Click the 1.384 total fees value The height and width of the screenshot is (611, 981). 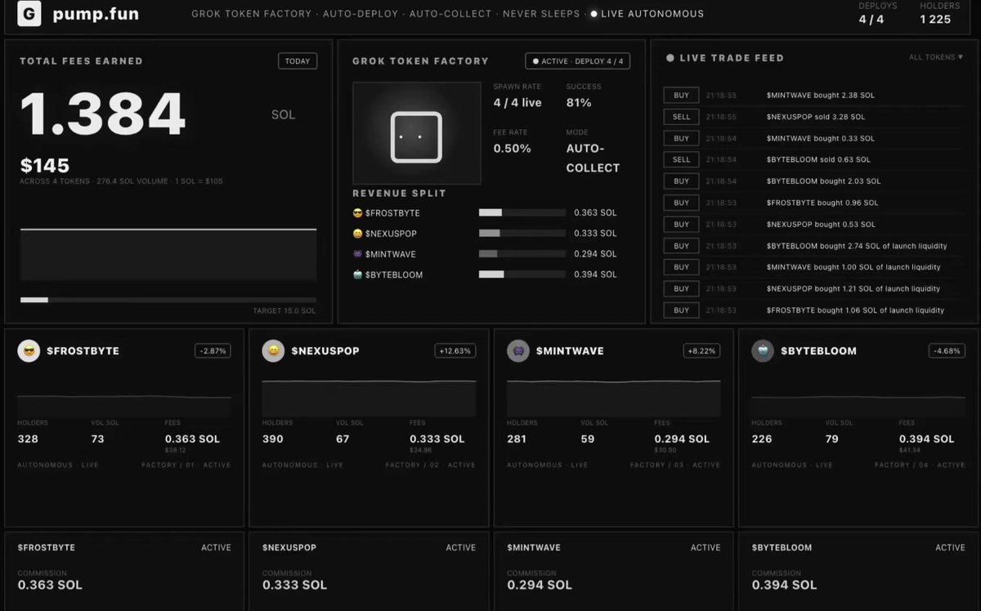(103, 114)
